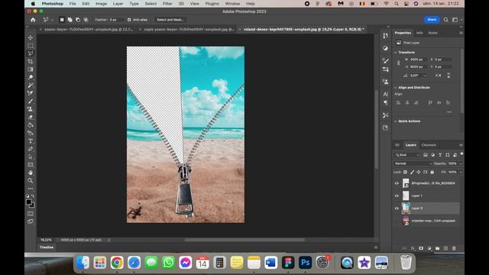Switch to the first yoann-boyer document tab
Image resolution: width=489 pixels, height=275 pixels.
89,29
